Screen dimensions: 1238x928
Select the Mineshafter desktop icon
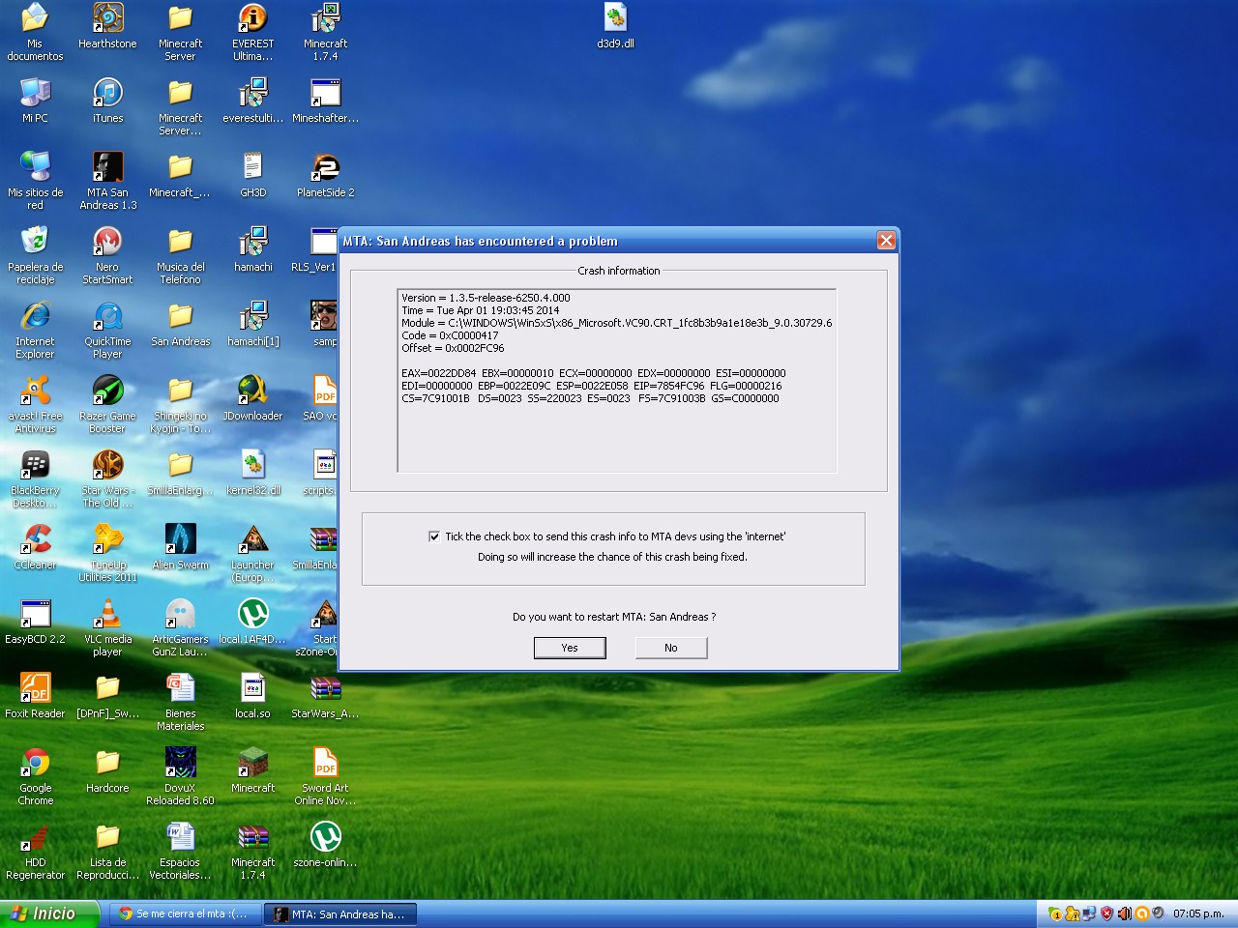click(x=325, y=101)
